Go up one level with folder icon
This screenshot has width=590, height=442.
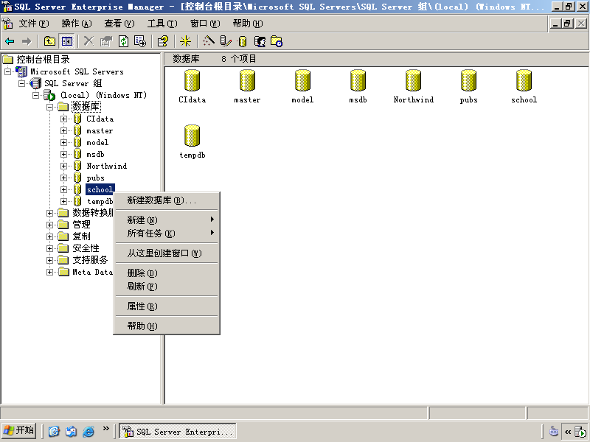[49, 41]
